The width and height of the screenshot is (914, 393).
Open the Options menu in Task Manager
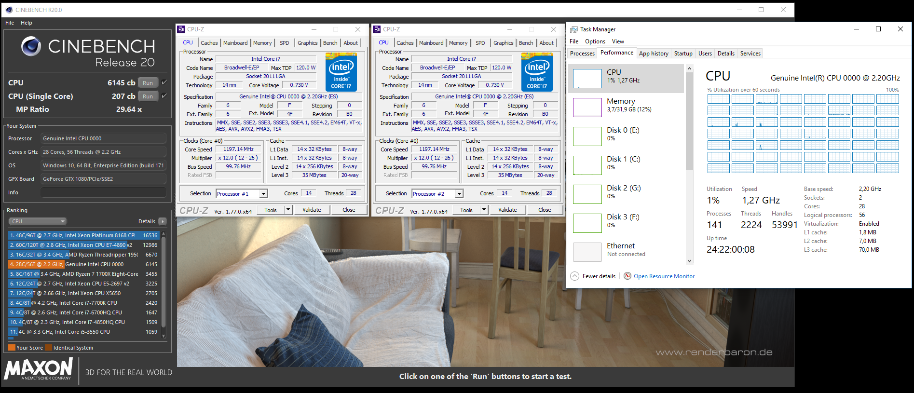click(x=595, y=41)
